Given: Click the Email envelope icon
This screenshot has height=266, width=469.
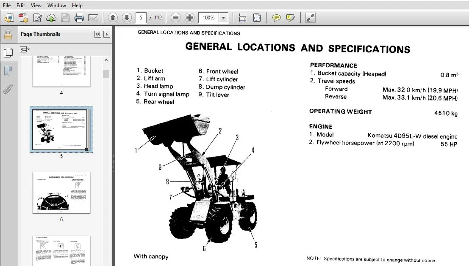Looking at the screenshot, I should pyautogui.click(x=93, y=18).
